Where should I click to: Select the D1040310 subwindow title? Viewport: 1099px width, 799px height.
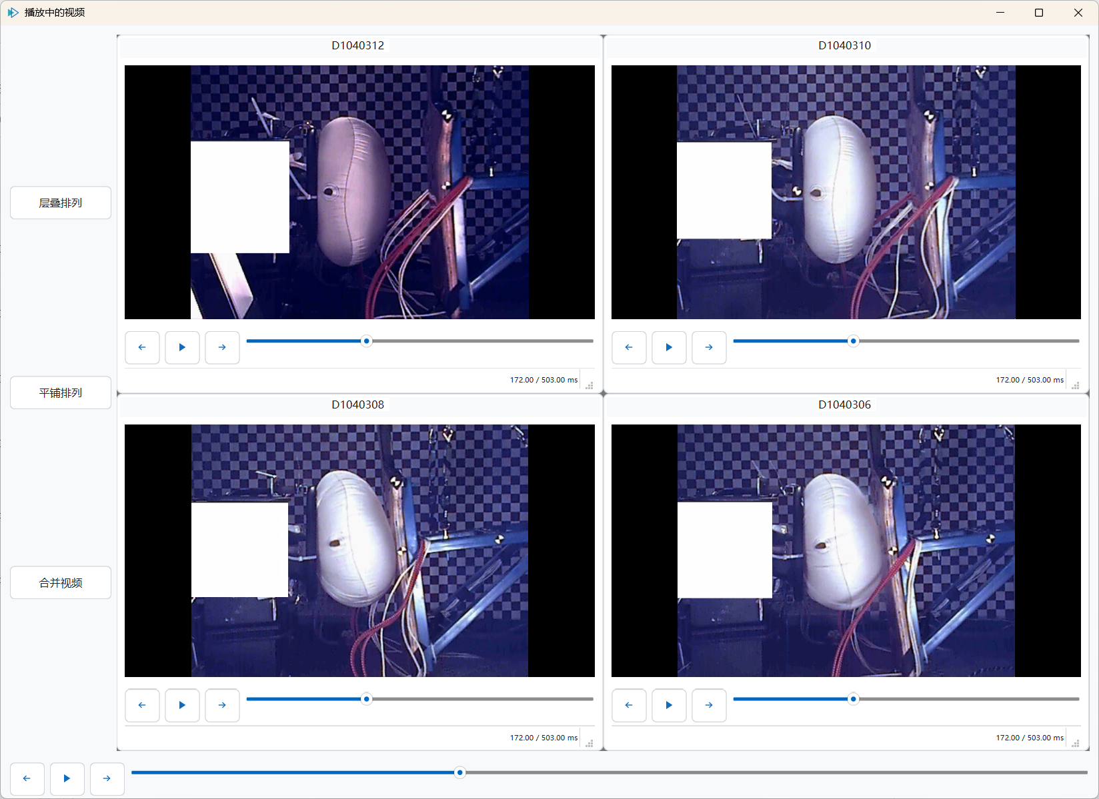coord(845,45)
